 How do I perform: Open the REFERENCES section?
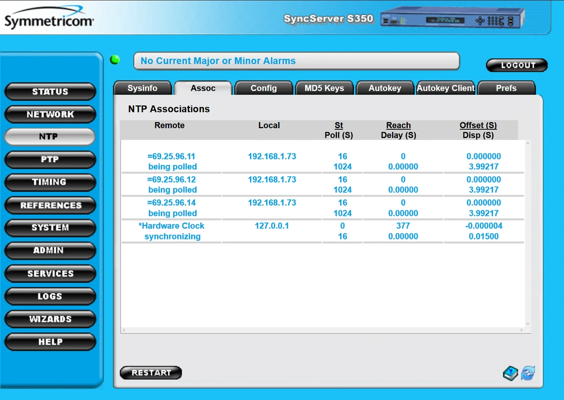pos(50,205)
